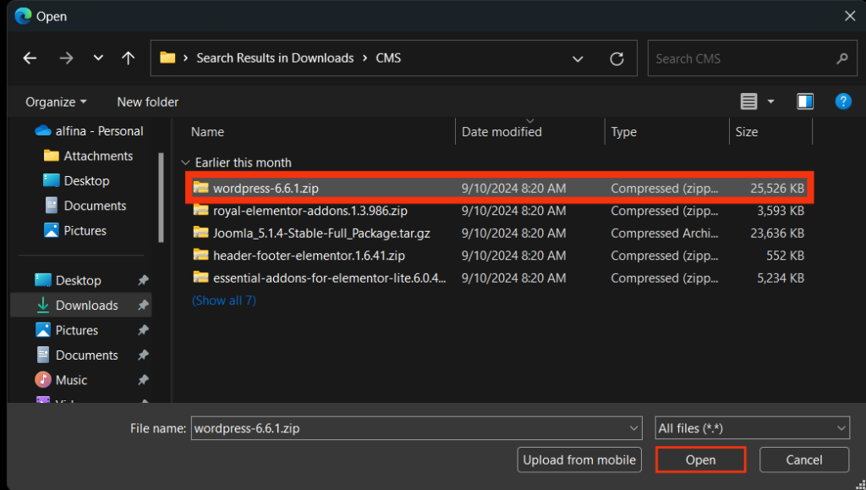Unpin Downloads from quick access

tap(143, 306)
